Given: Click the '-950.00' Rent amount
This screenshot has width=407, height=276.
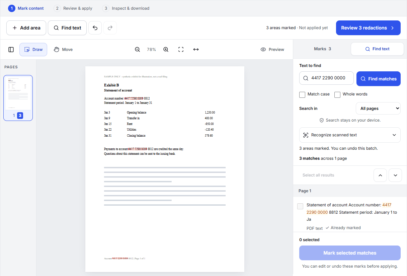Looking at the screenshot, I should (210, 124).
